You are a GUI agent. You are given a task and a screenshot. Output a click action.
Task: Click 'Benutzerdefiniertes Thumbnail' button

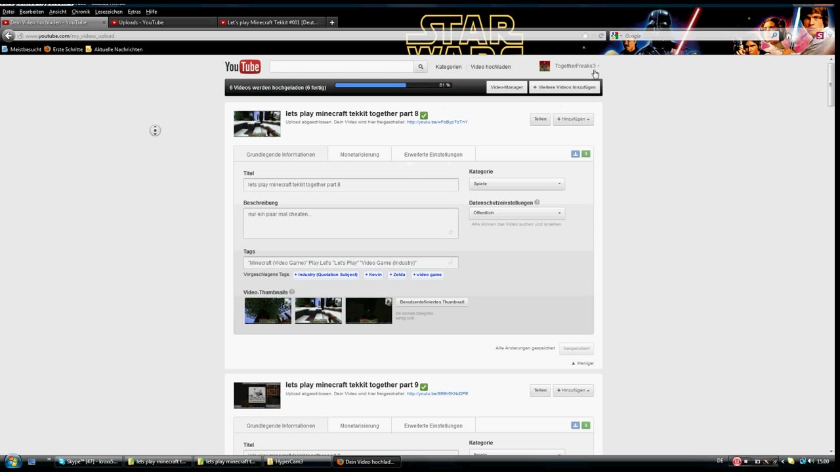432,302
